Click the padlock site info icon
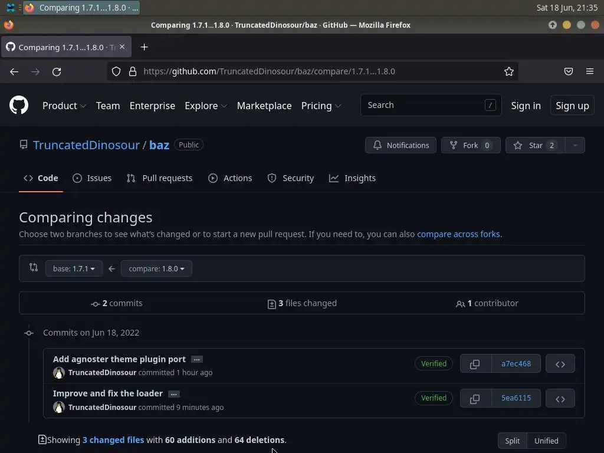Screen dimensions: 604x453 pyautogui.click(x=133, y=71)
